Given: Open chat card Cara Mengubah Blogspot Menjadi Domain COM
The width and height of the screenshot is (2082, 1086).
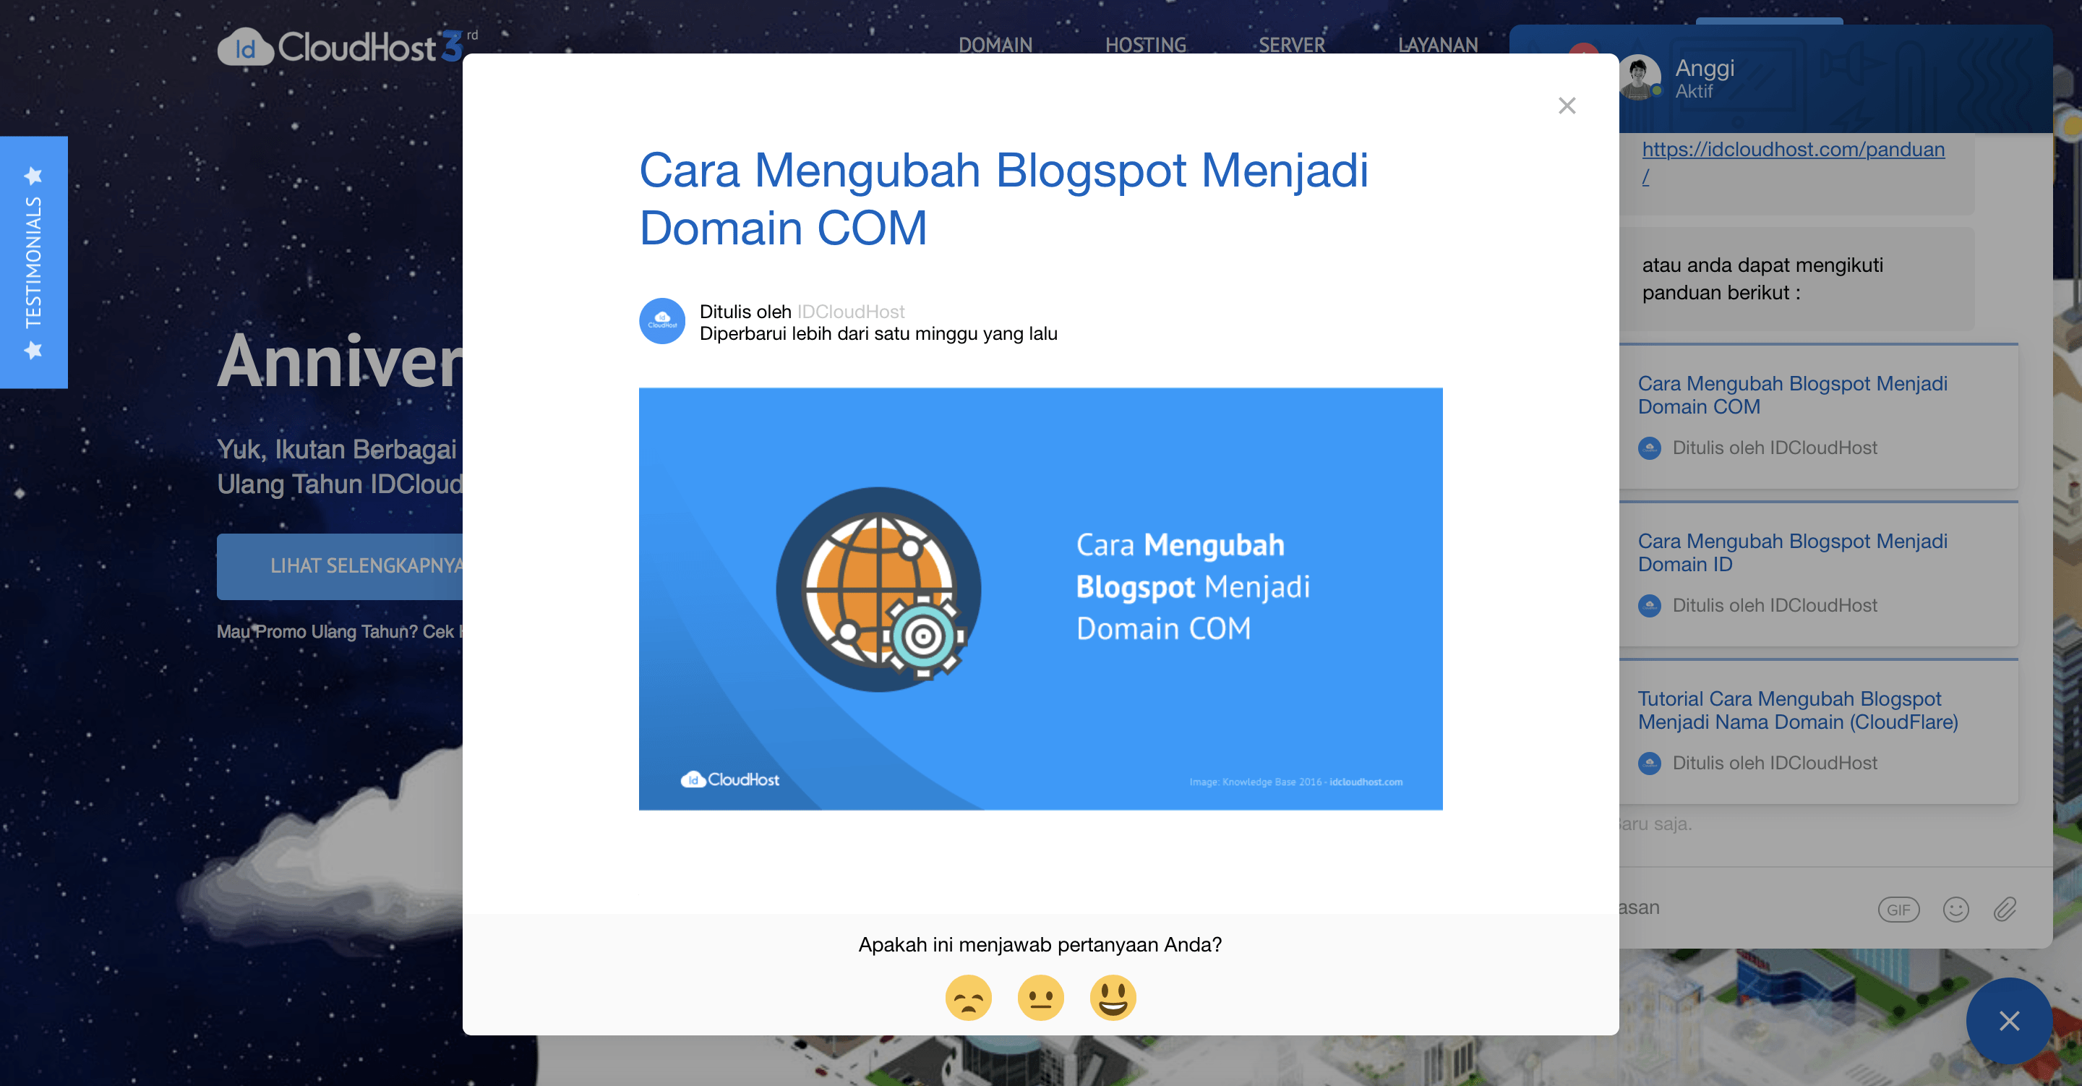Looking at the screenshot, I should click(1819, 416).
